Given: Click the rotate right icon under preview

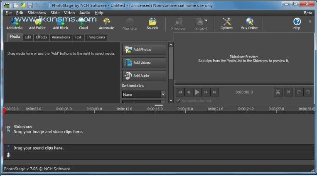Looking at the screenshot, I should coord(308,92).
